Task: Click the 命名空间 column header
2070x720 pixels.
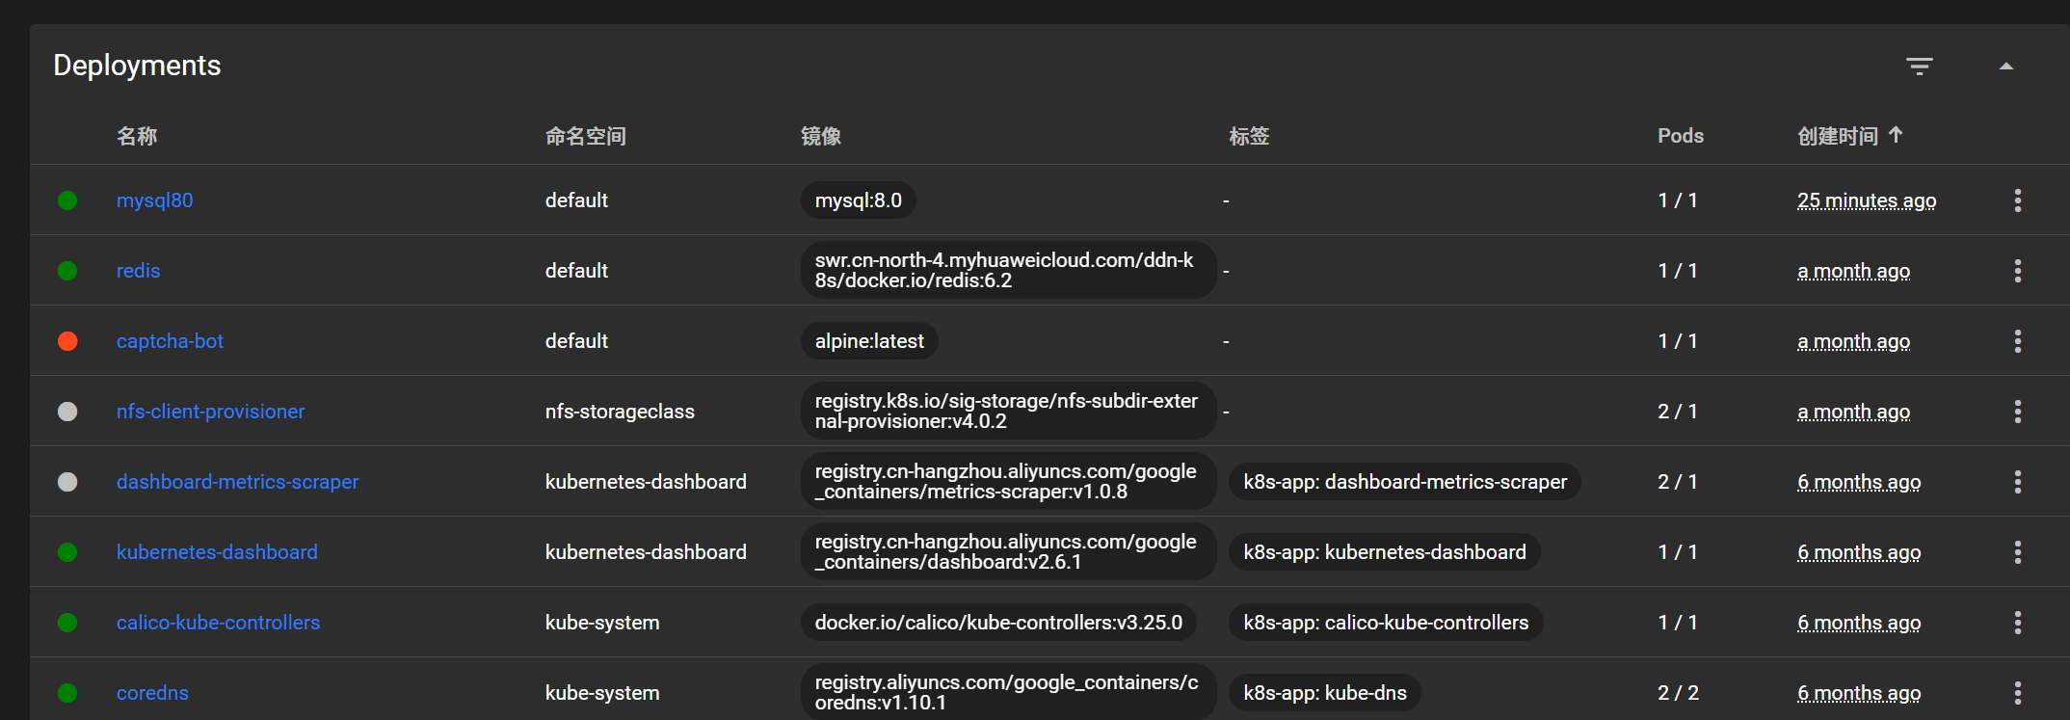Action: 585,136
